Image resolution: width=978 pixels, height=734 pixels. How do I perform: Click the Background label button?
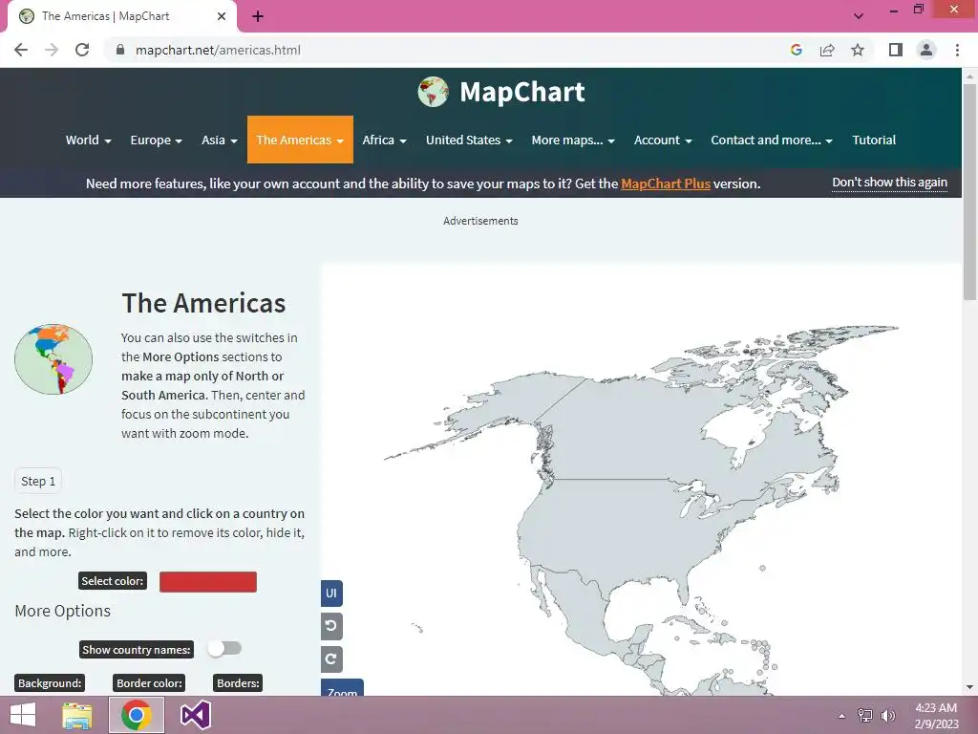[x=50, y=682]
